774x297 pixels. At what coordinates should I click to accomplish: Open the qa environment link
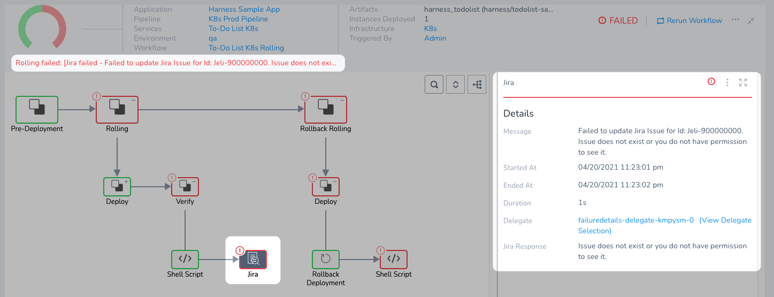[212, 38]
